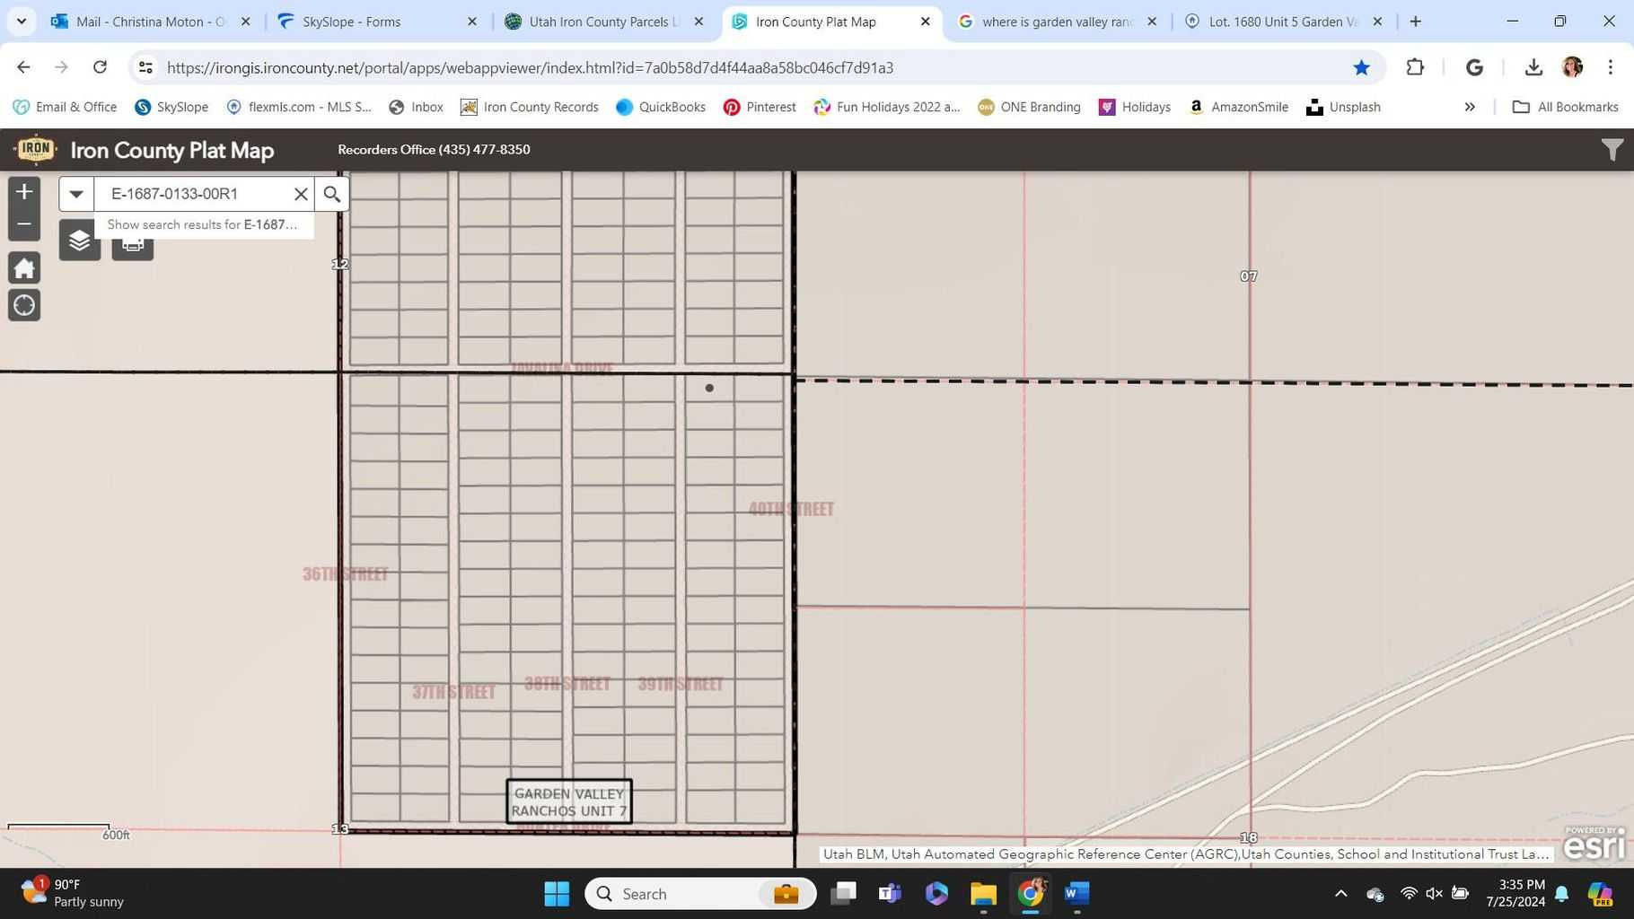1634x919 pixels.
Task: Switch to SkySlope - Forms tab
Action: (377, 22)
